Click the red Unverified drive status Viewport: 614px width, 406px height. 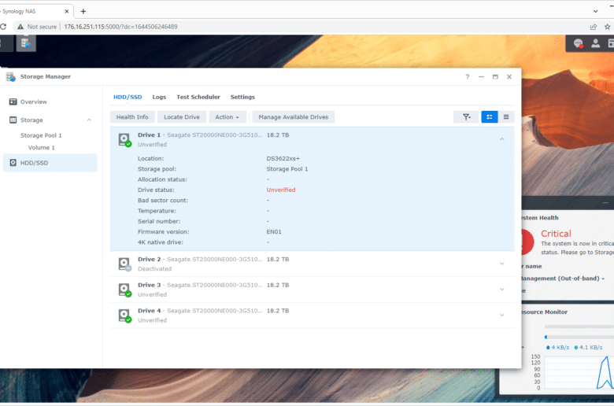pyautogui.click(x=281, y=190)
